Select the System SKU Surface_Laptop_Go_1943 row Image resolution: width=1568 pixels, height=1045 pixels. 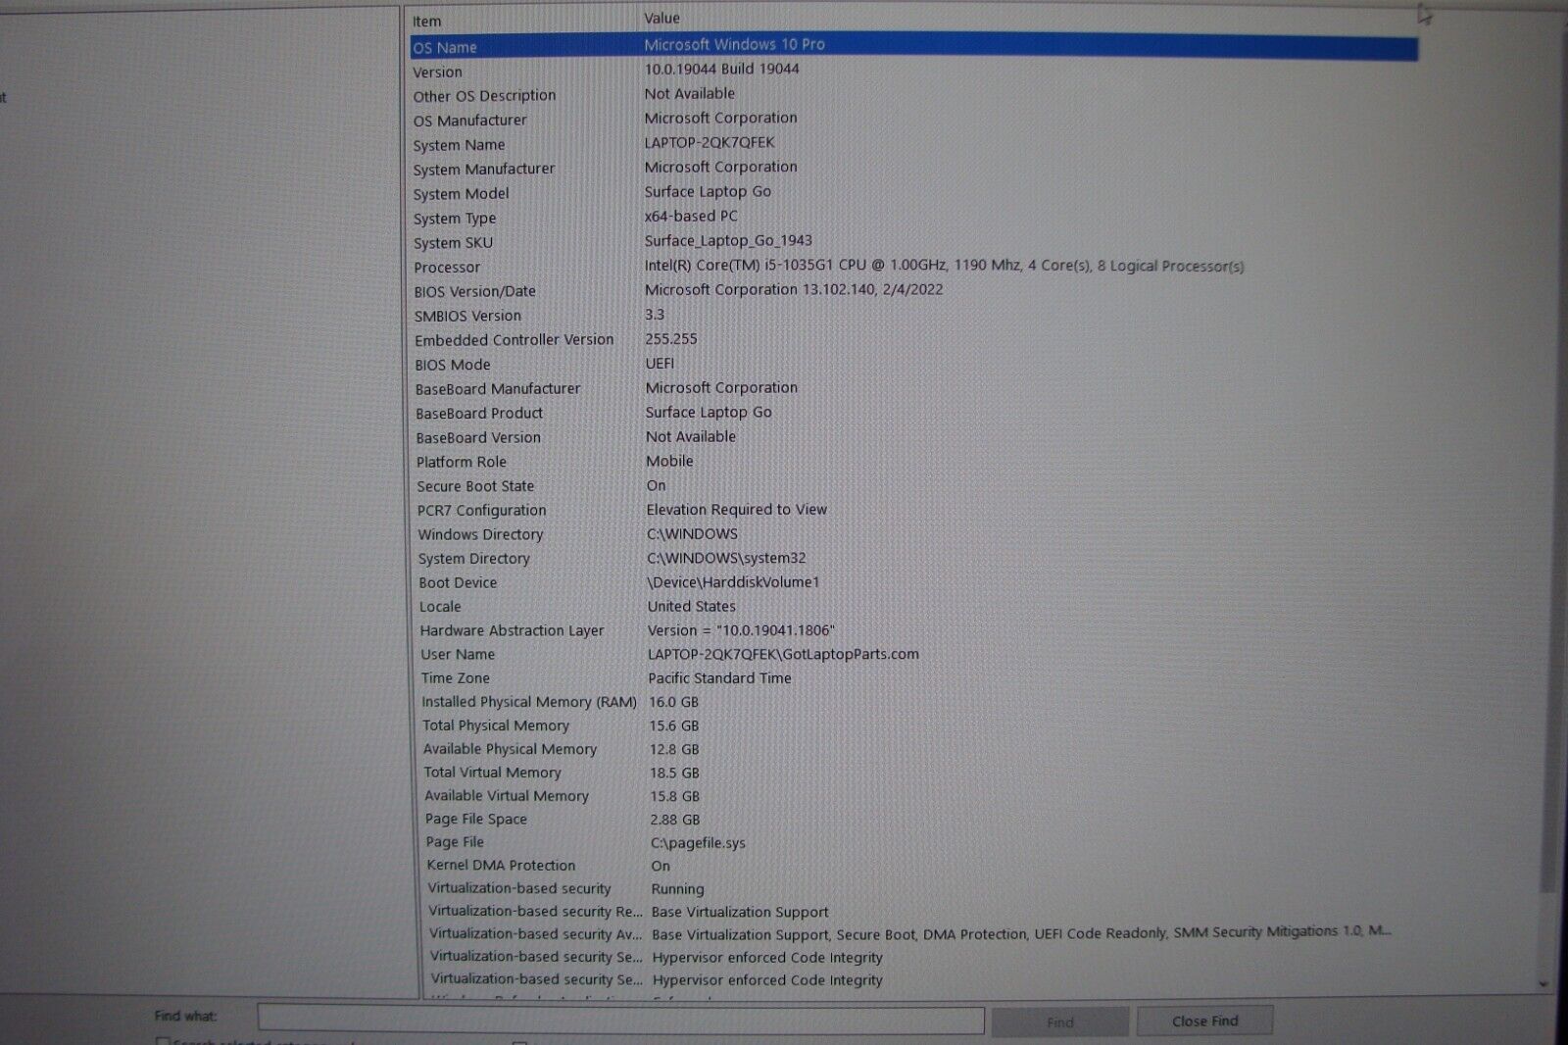(x=913, y=242)
